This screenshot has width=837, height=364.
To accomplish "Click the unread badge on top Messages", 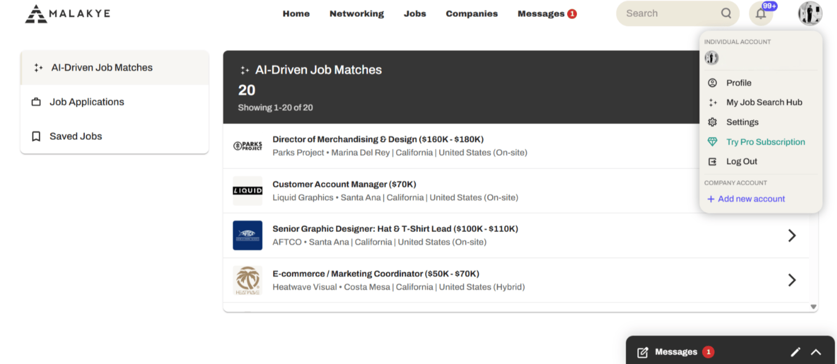I will pos(572,14).
